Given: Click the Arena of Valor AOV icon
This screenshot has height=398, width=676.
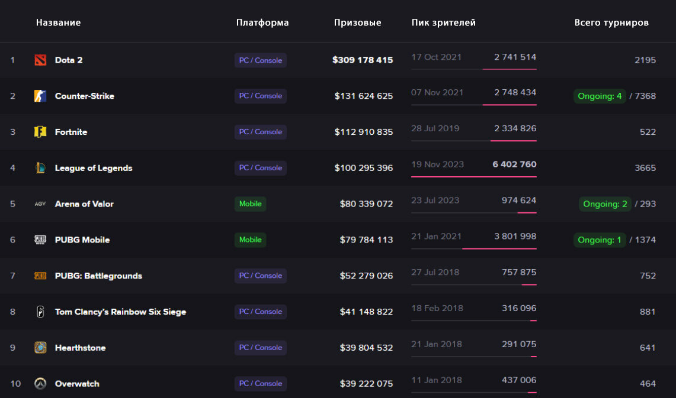Looking at the screenshot, I should [x=40, y=204].
